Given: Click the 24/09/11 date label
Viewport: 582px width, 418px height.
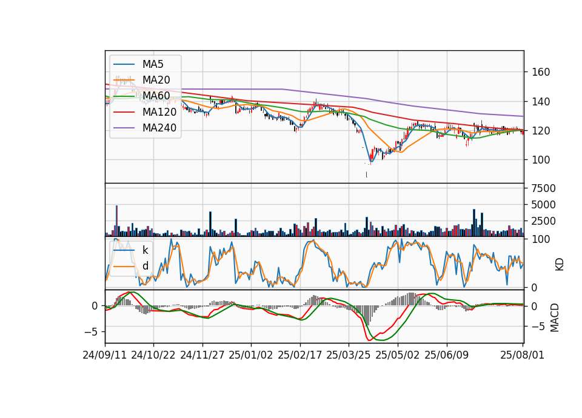Looking at the screenshot, I should (105, 355).
